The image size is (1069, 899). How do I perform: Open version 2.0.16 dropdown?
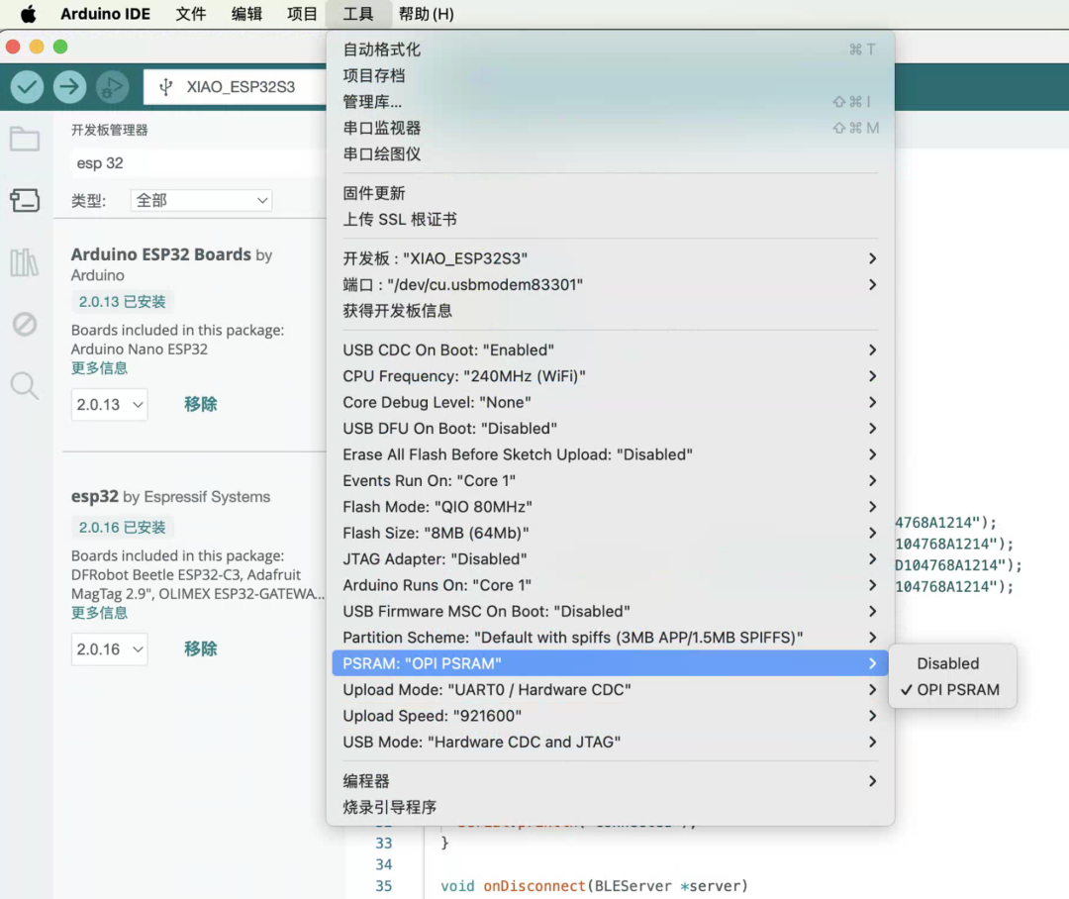(109, 649)
